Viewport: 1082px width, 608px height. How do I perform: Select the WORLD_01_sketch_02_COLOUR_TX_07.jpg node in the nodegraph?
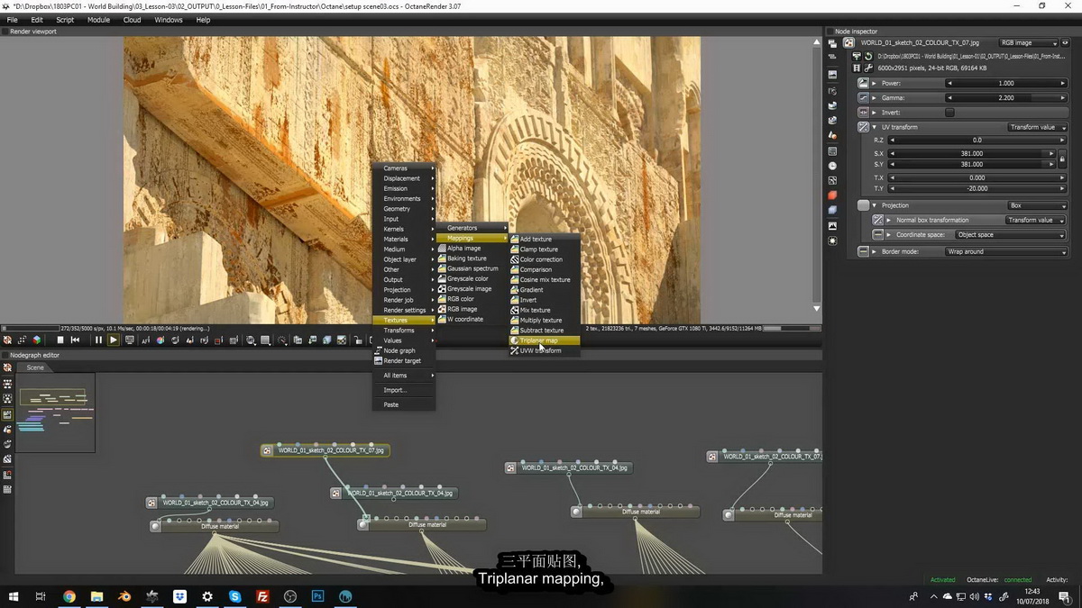click(326, 450)
